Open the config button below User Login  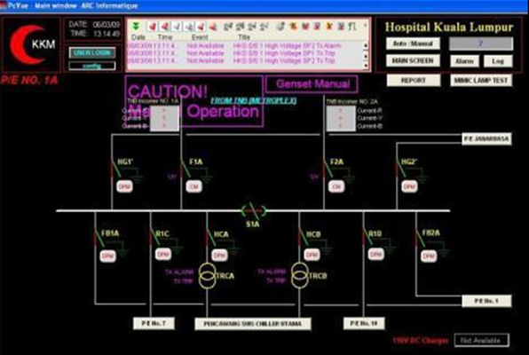tap(92, 66)
